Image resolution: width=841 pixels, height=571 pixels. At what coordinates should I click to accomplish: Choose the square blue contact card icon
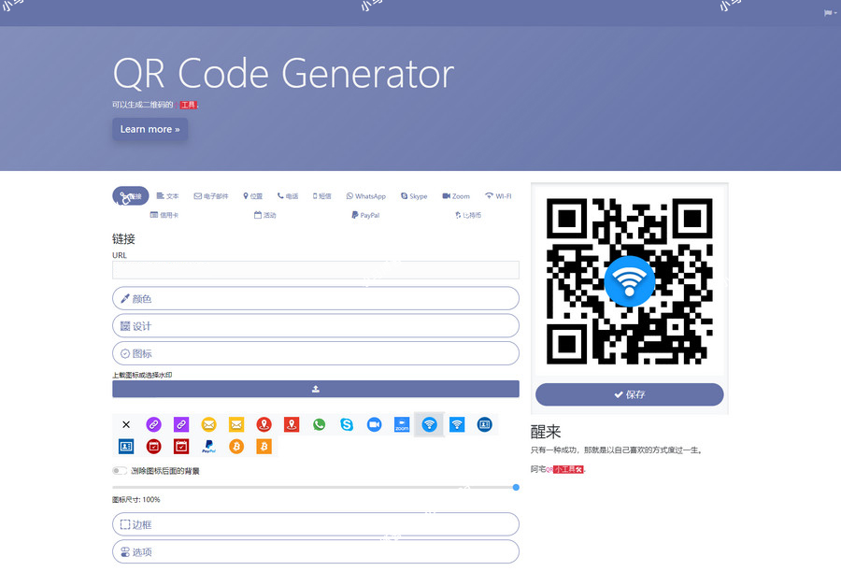126,447
